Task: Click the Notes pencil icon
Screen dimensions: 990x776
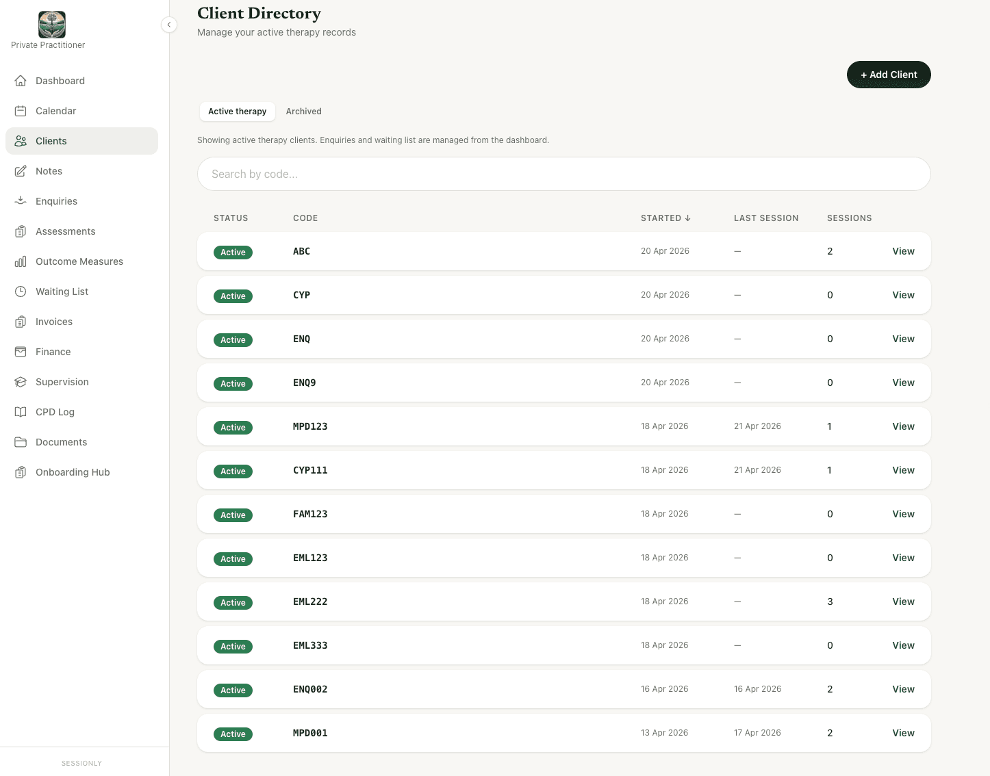Action: (21, 171)
